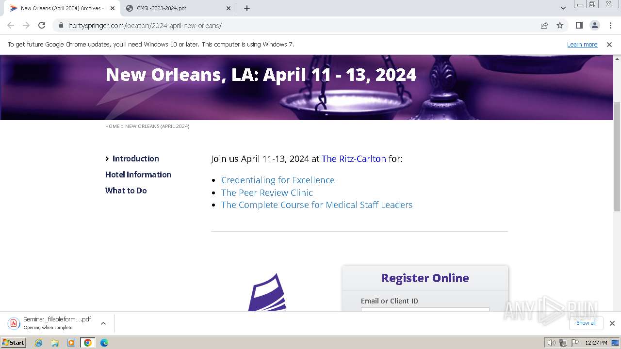
Task: Open File Explorer from the taskbar
Action: coord(55,343)
